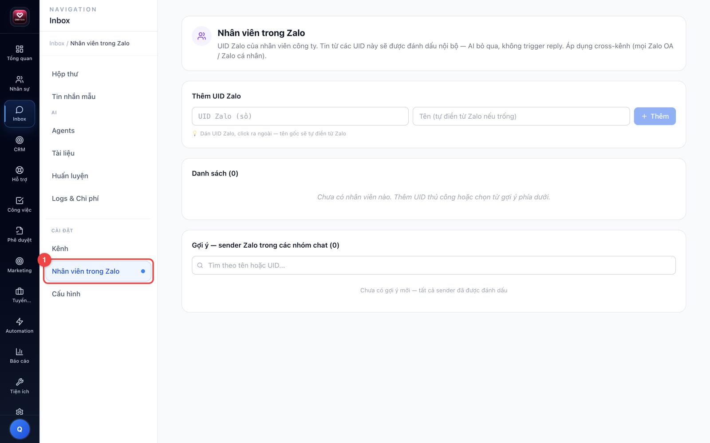This screenshot has height=443, width=710.
Task: Select Nhân viên trong Zalo menu item
Action: coord(99,271)
